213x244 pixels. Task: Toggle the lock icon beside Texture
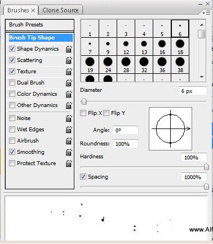69,72
